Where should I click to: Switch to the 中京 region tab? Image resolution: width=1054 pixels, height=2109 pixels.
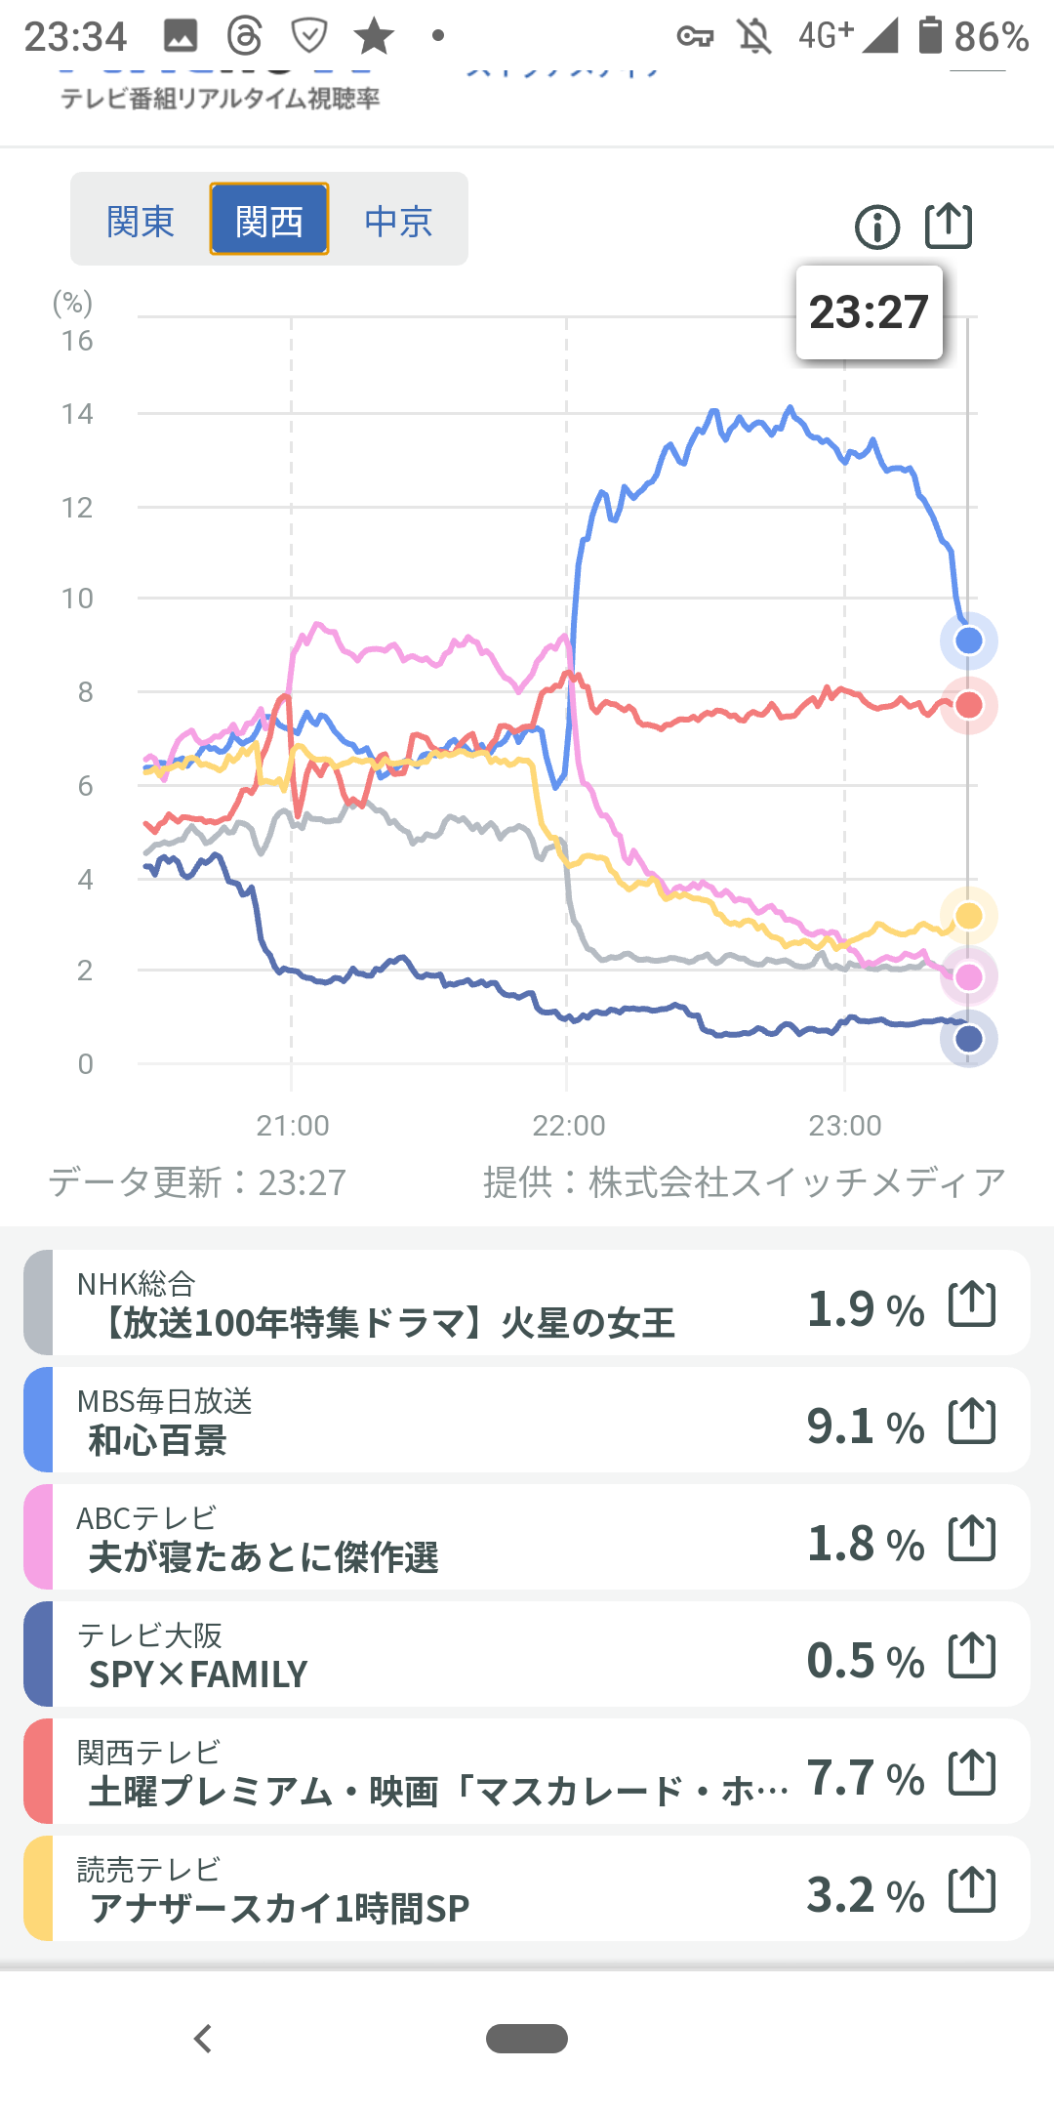click(398, 221)
